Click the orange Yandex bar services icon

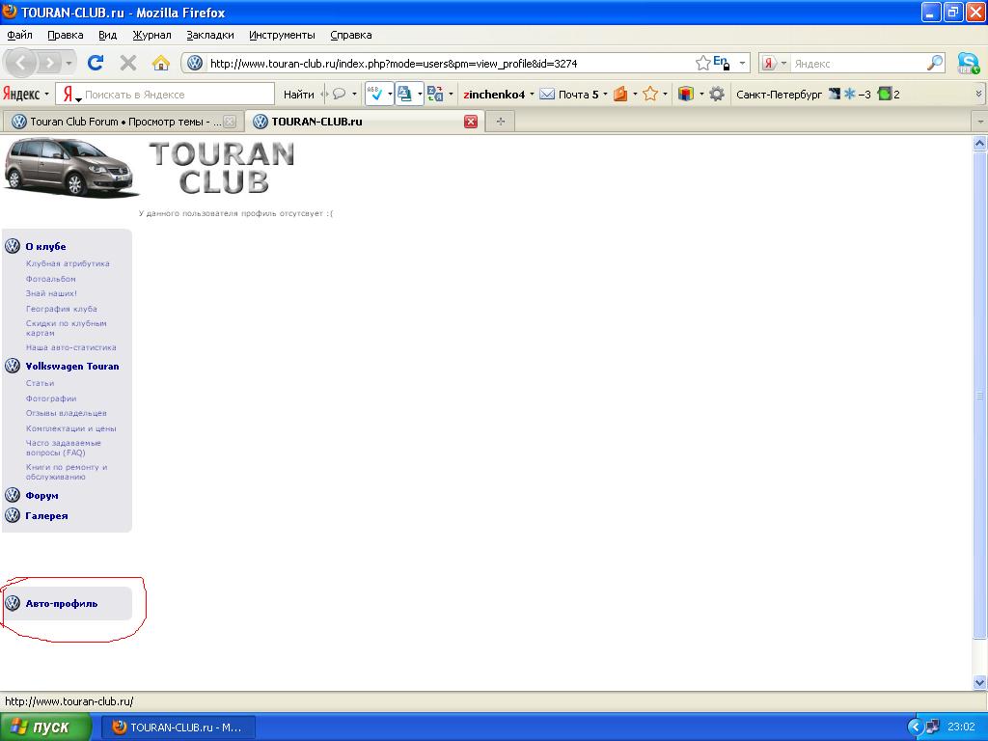tap(620, 95)
